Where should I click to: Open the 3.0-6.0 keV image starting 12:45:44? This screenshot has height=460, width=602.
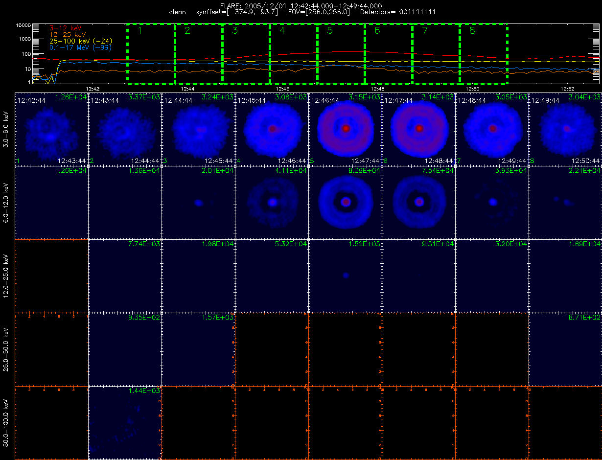272,128
